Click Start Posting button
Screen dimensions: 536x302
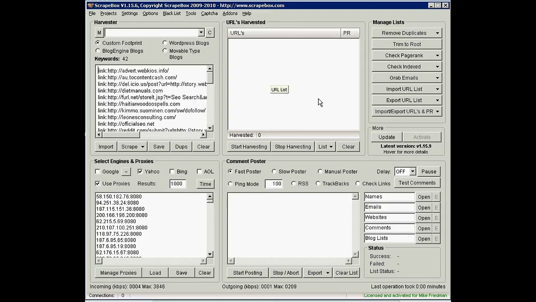[247, 273]
